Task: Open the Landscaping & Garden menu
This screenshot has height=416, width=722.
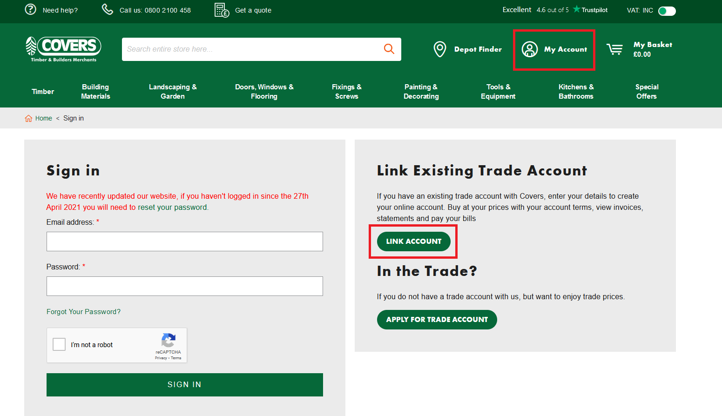Action: [x=173, y=92]
